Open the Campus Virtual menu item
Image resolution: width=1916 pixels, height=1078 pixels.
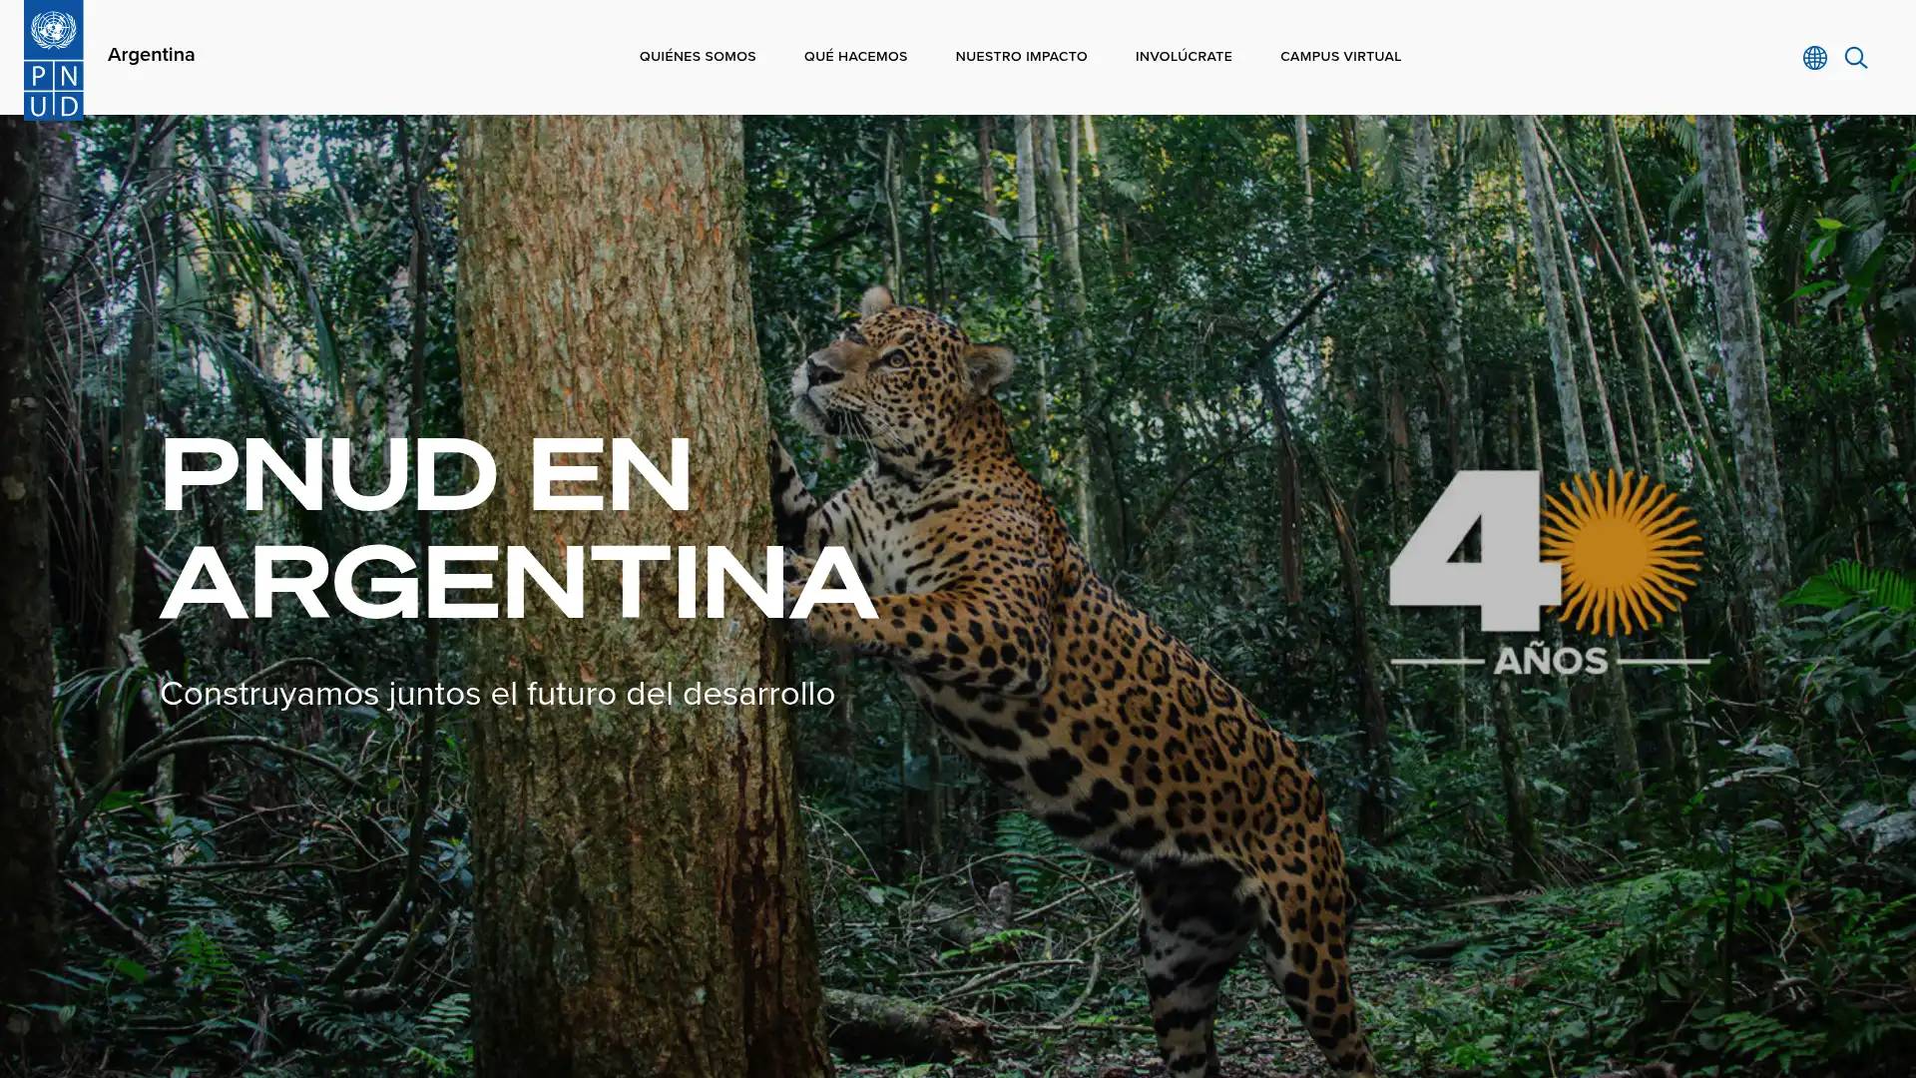pyautogui.click(x=1340, y=57)
